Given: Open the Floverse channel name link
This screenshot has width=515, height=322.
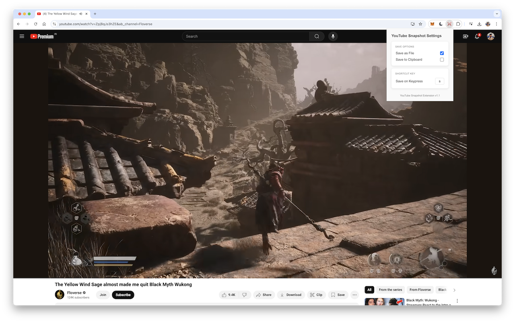Looking at the screenshot, I should coord(74,293).
